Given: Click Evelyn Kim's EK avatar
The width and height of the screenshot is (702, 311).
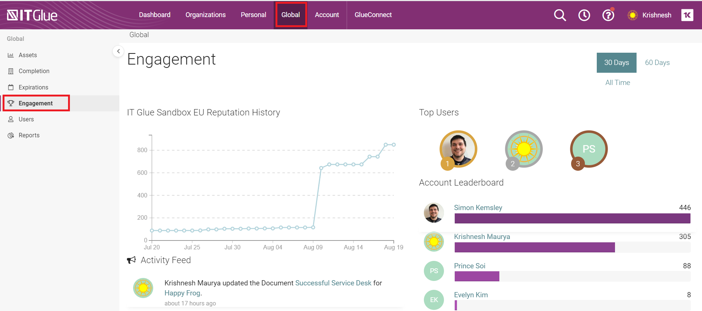Looking at the screenshot, I should pos(434,300).
